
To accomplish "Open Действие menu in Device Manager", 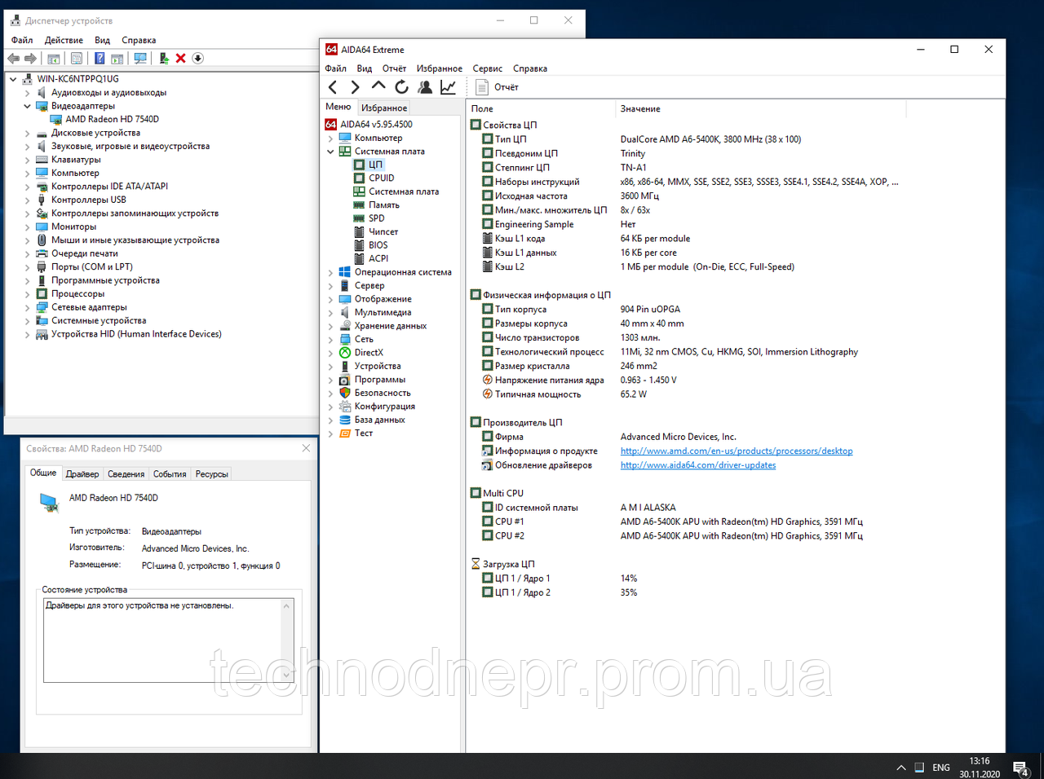I will pyautogui.click(x=64, y=40).
